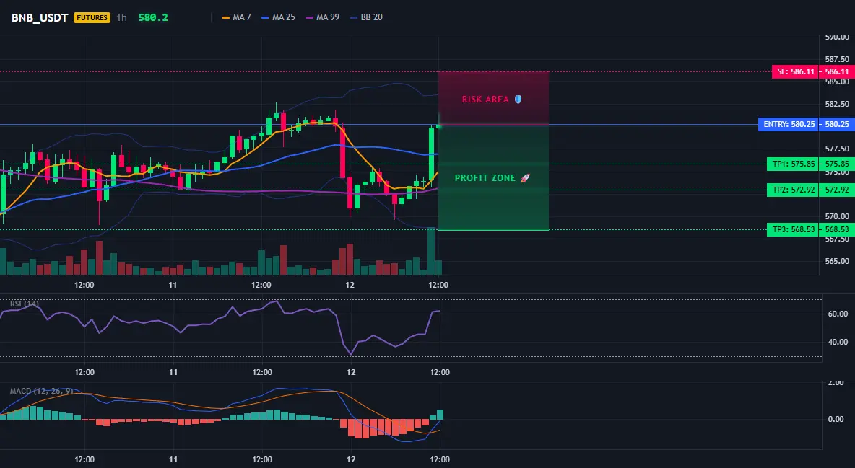This screenshot has width=855, height=468.
Task: Click the TP1: 575.85 label
Action: coord(794,164)
